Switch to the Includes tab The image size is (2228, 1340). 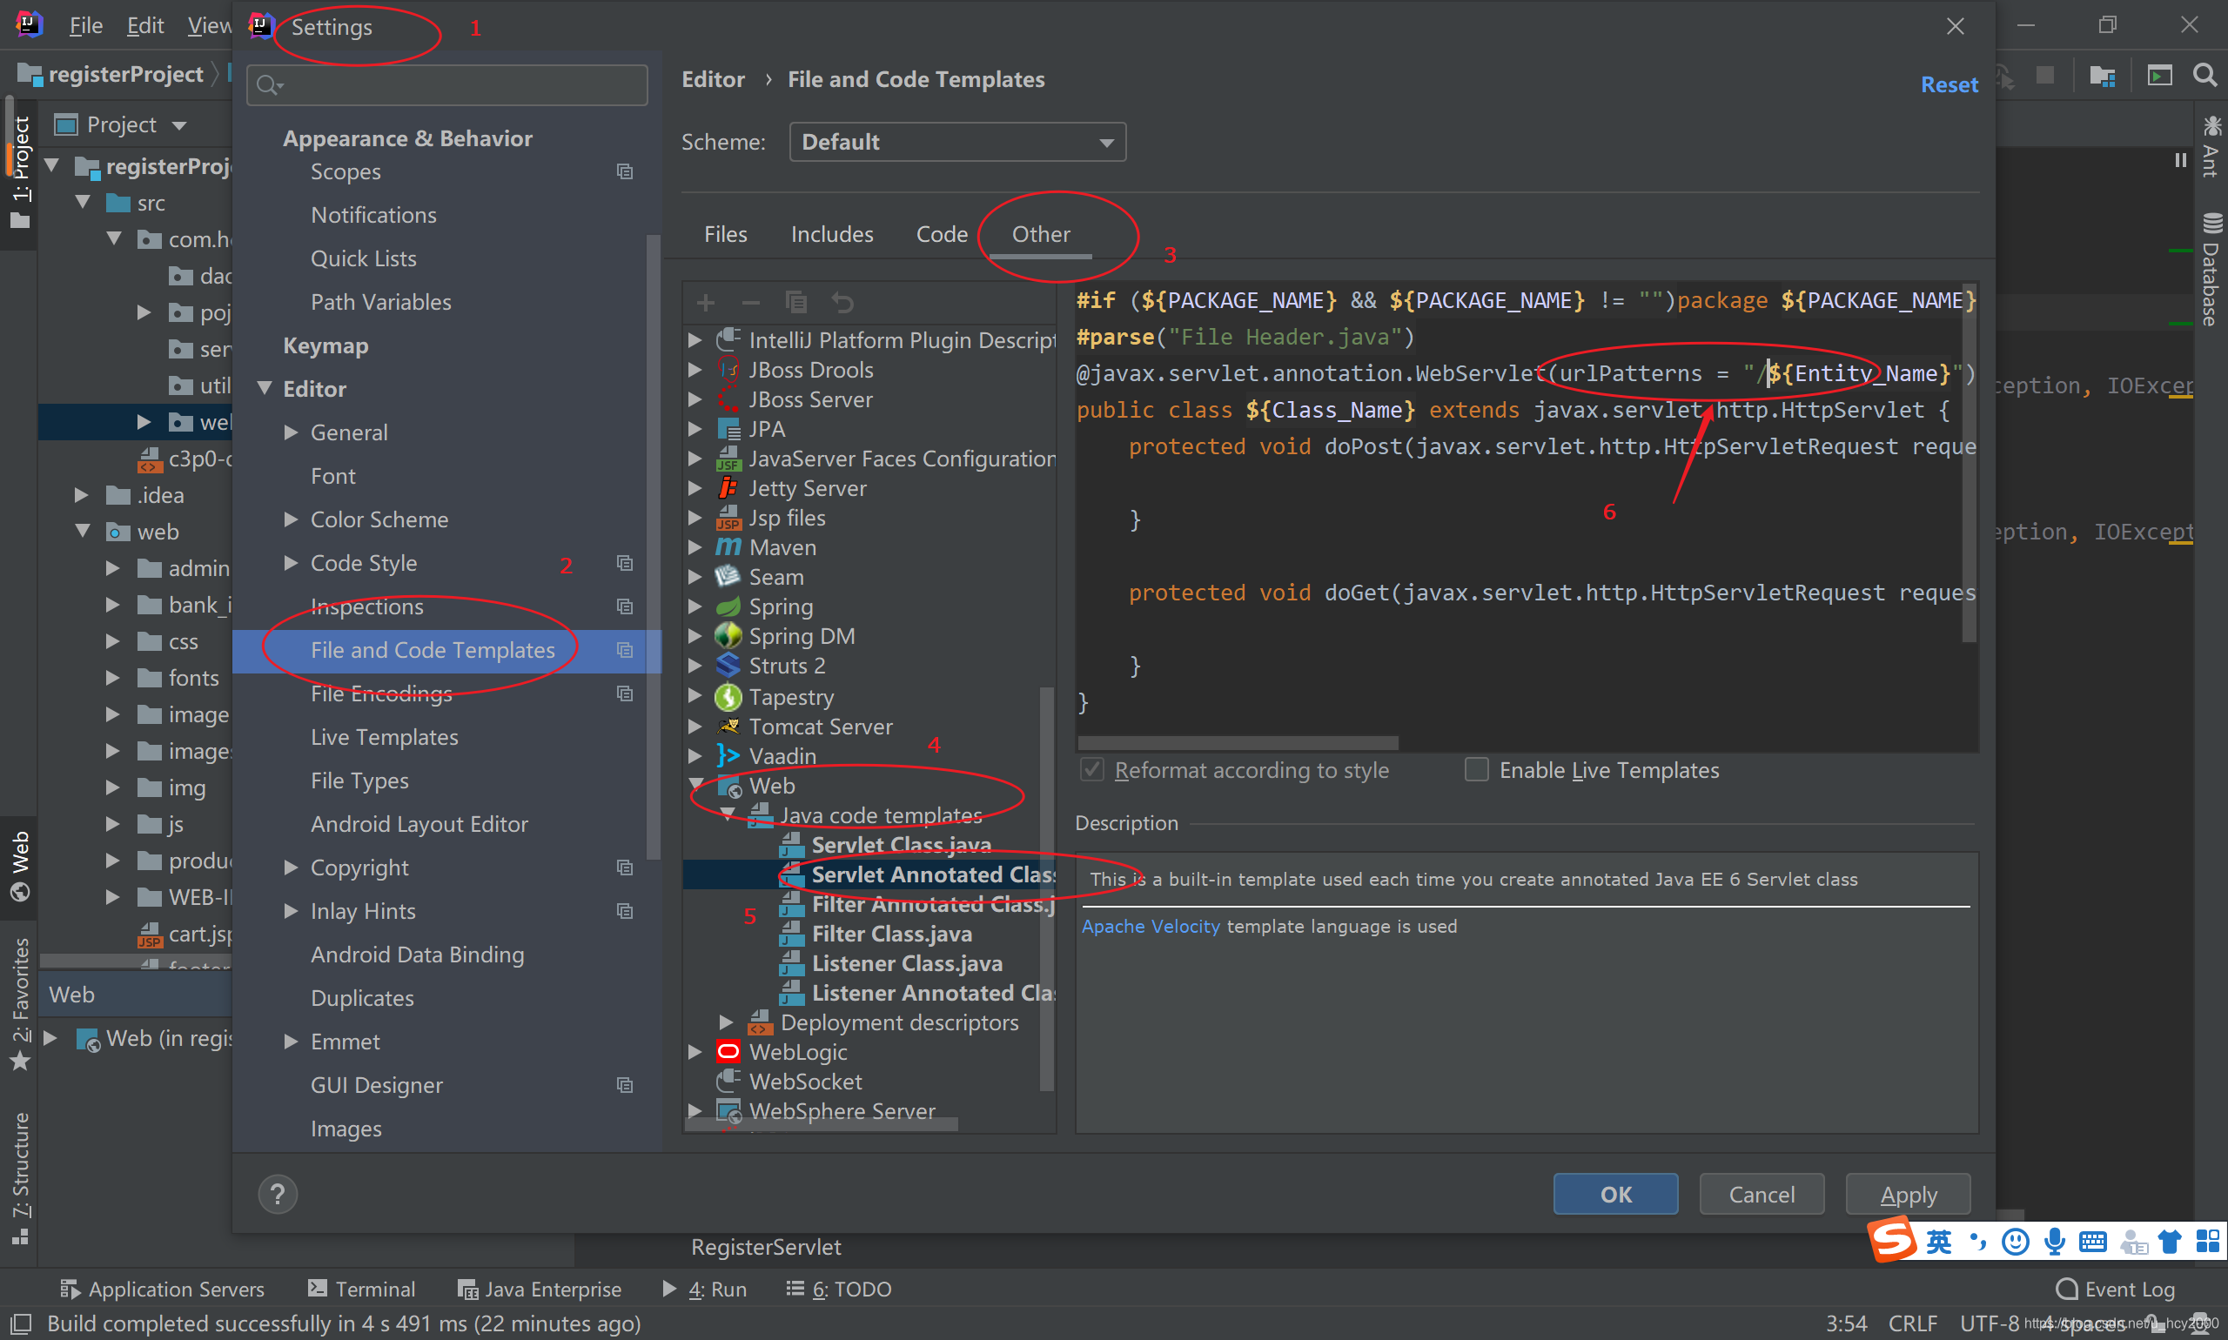coord(832,235)
